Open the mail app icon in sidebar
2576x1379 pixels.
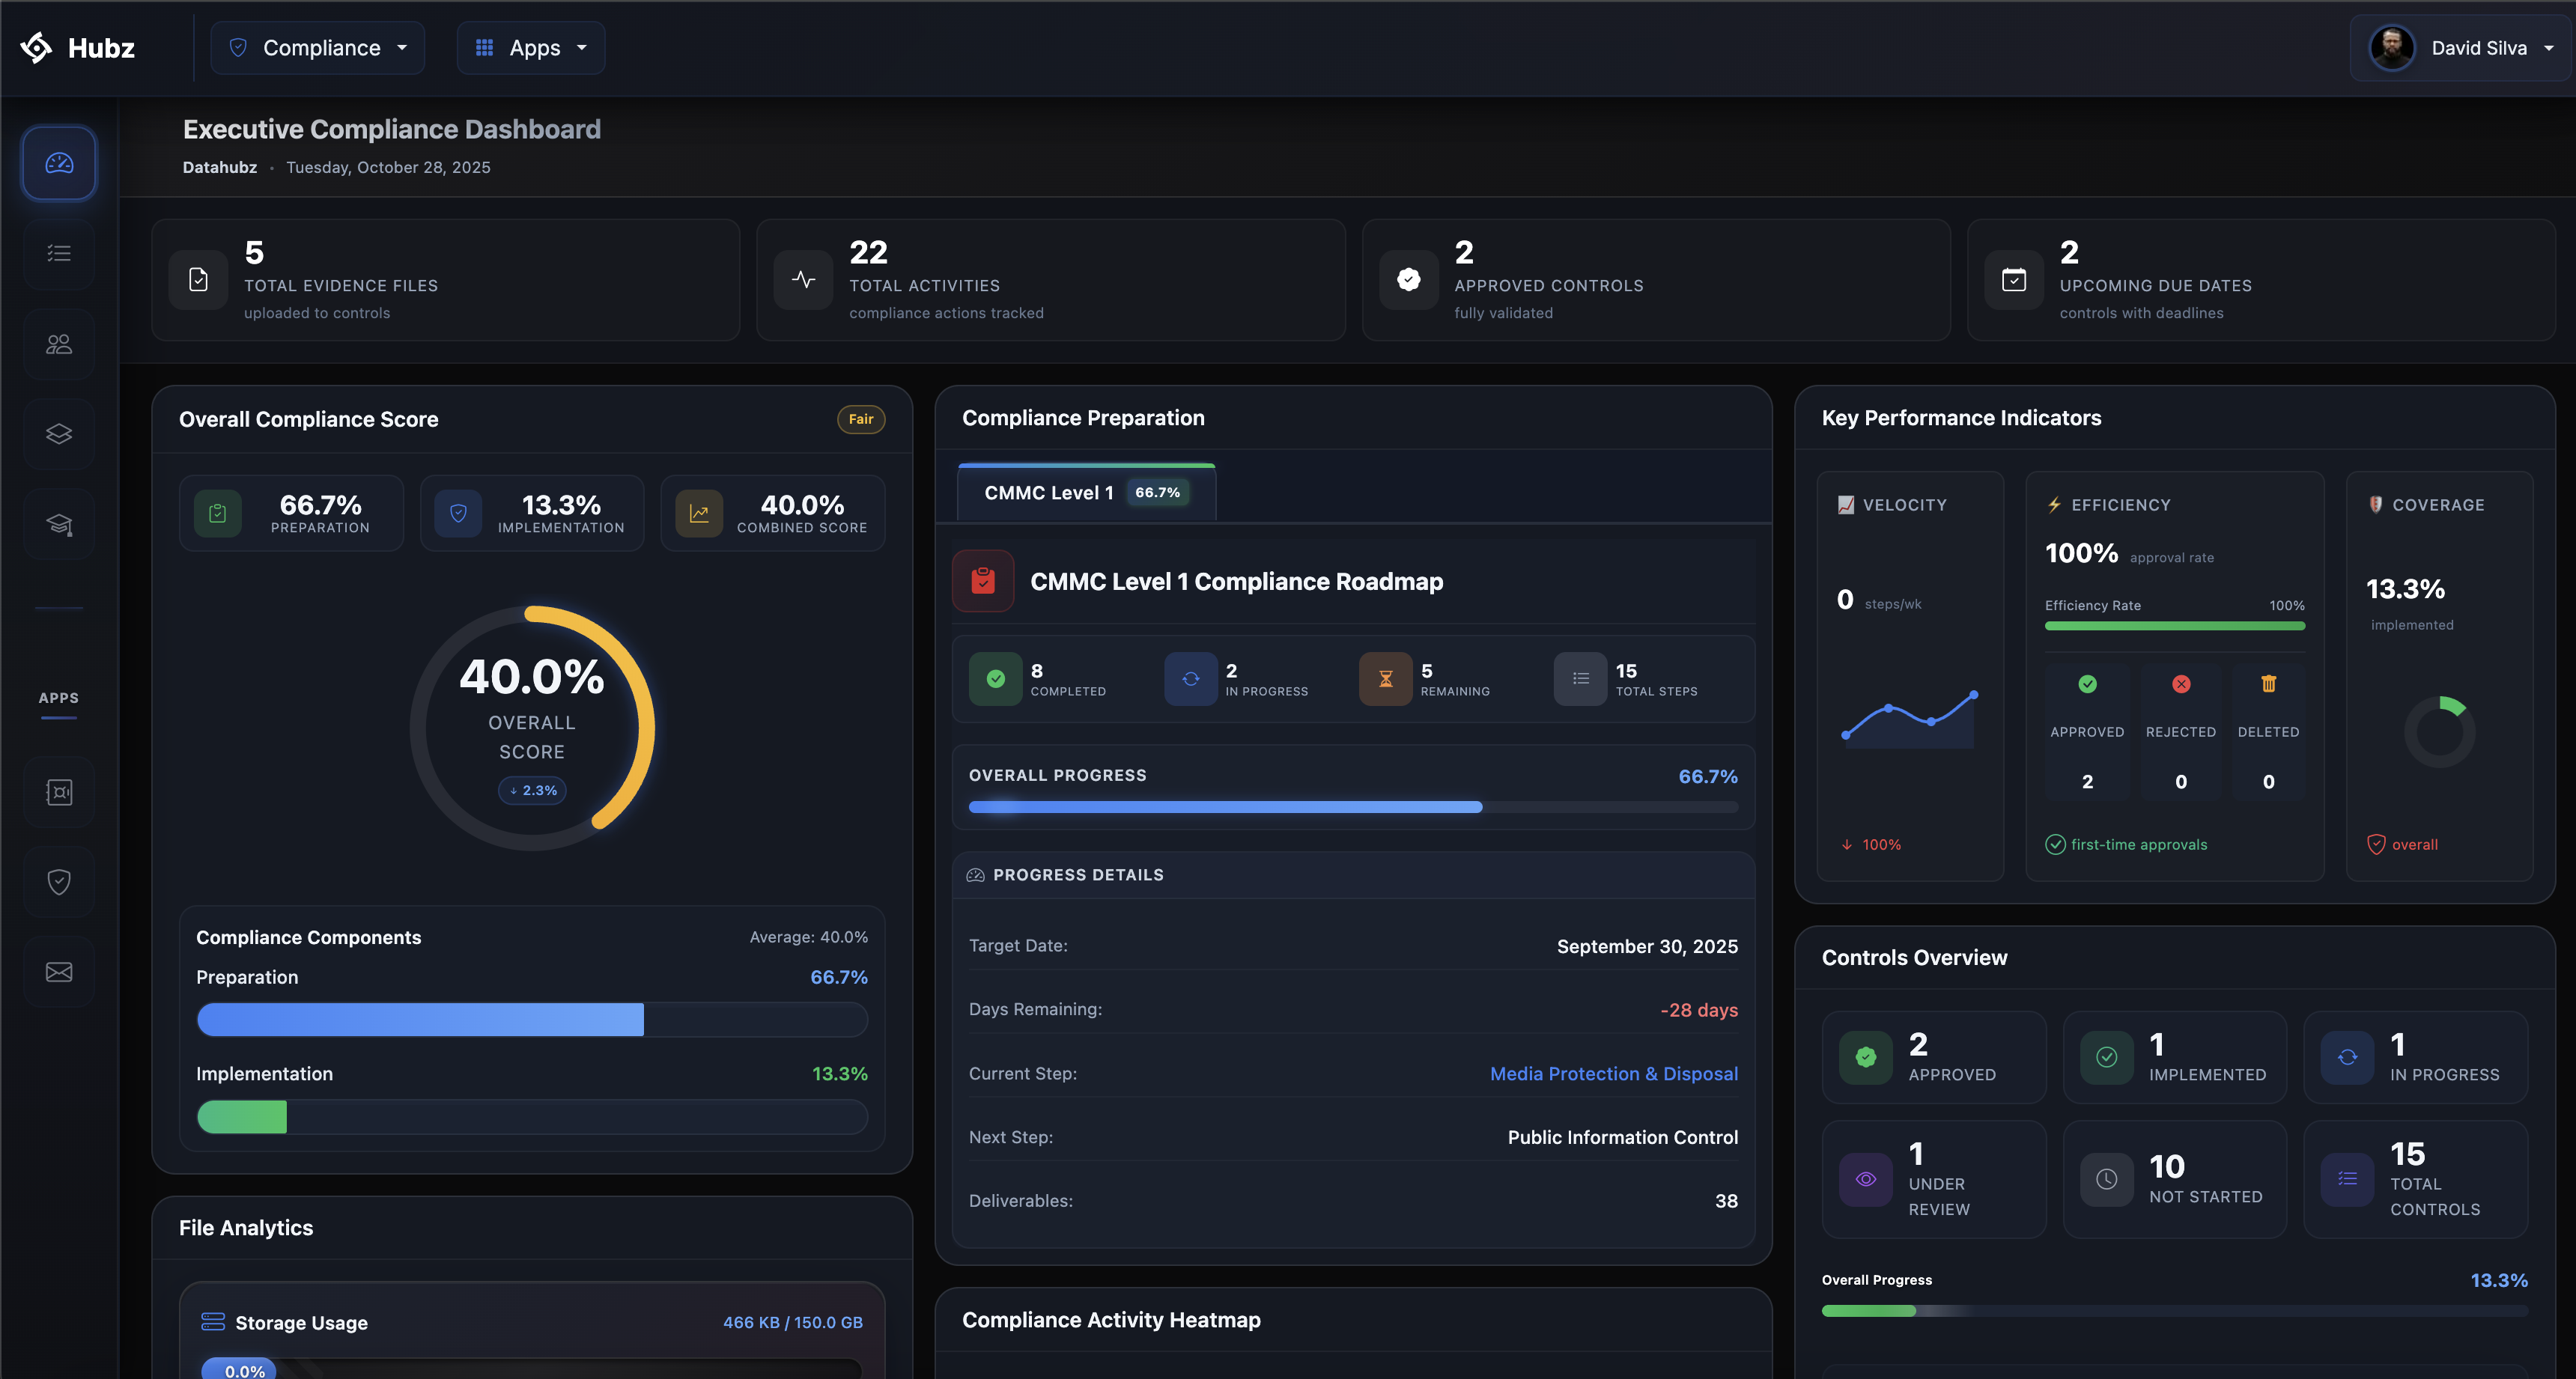58,971
